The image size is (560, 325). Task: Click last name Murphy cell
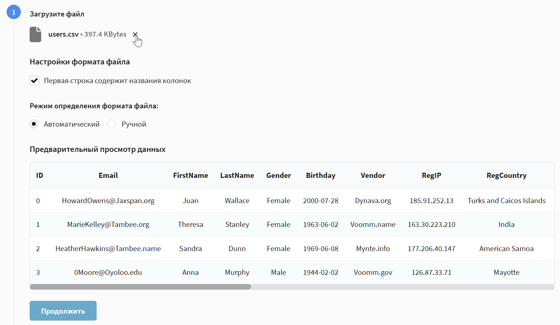click(x=237, y=272)
